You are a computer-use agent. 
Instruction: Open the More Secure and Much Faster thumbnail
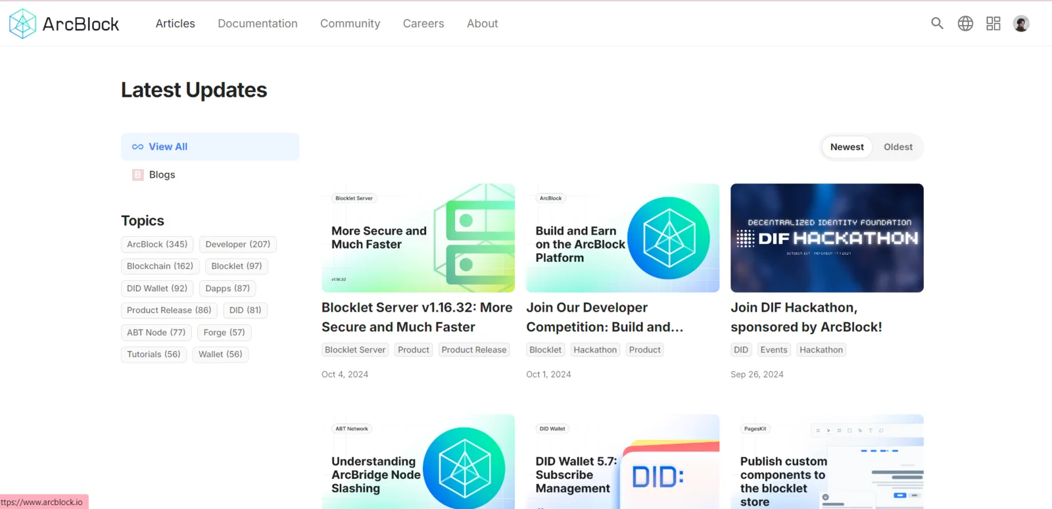(418, 238)
